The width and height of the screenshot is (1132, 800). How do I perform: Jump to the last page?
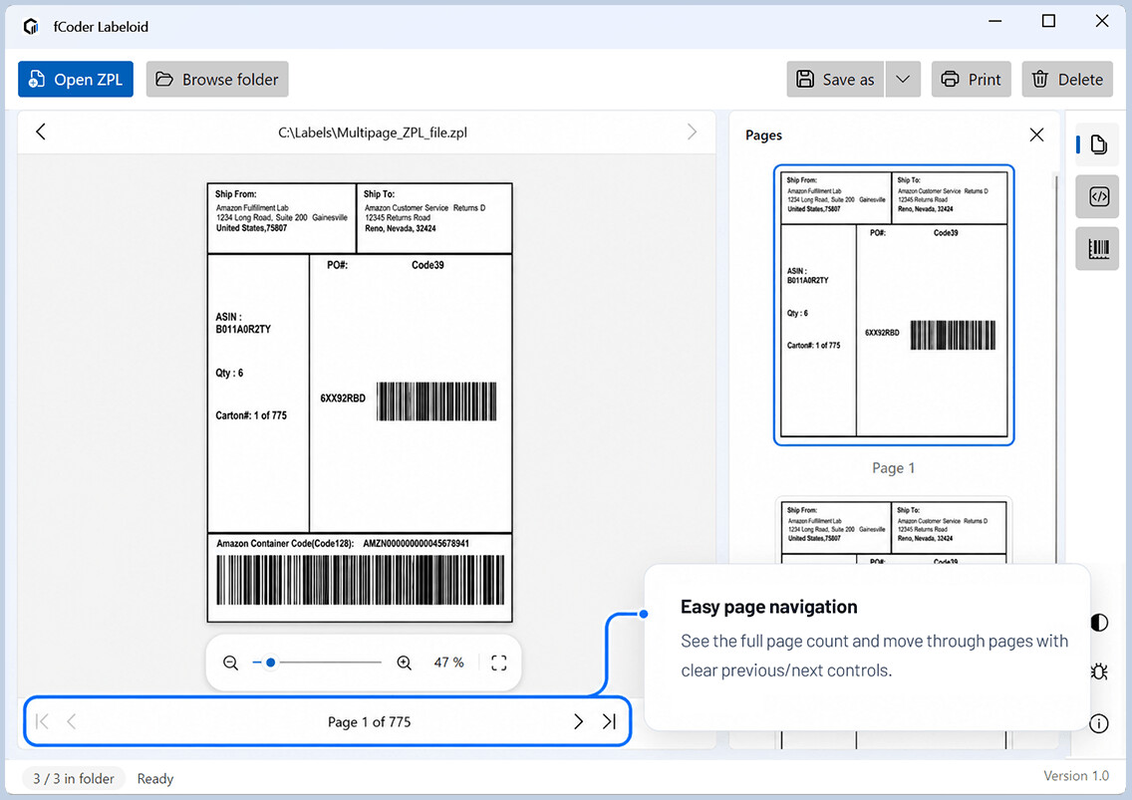(609, 721)
